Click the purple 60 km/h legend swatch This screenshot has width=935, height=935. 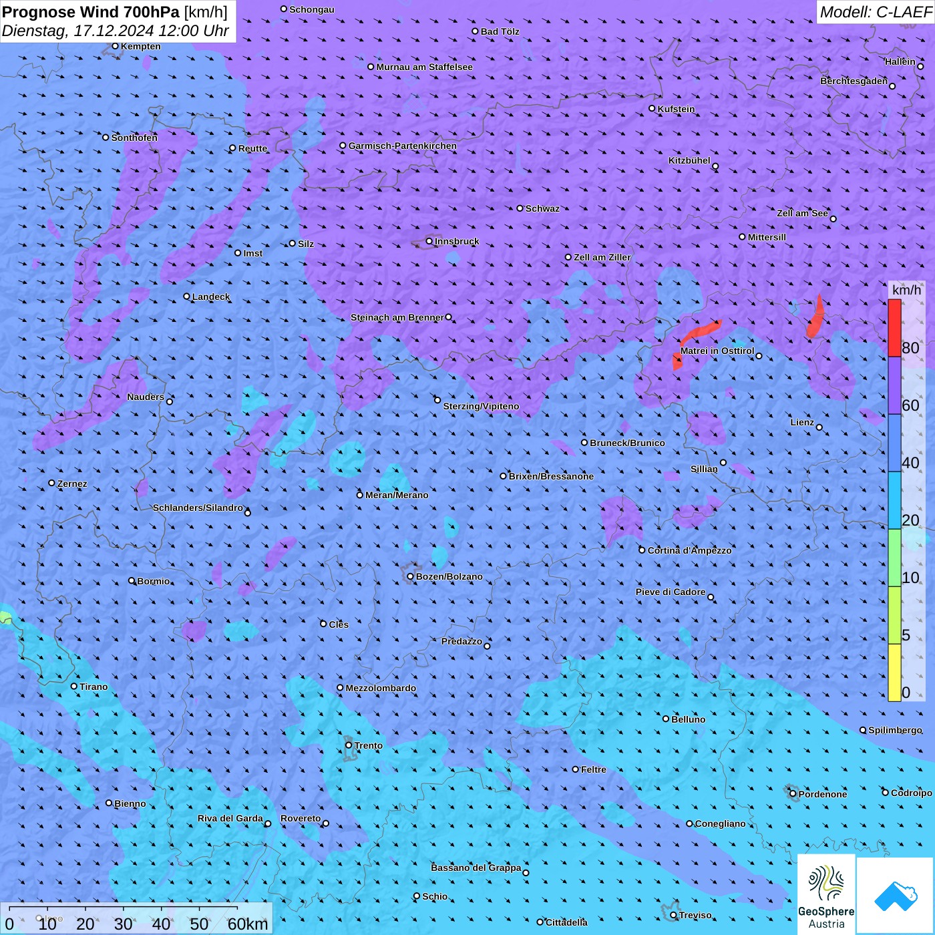click(894, 386)
